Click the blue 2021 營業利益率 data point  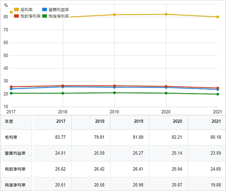(218, 89)
